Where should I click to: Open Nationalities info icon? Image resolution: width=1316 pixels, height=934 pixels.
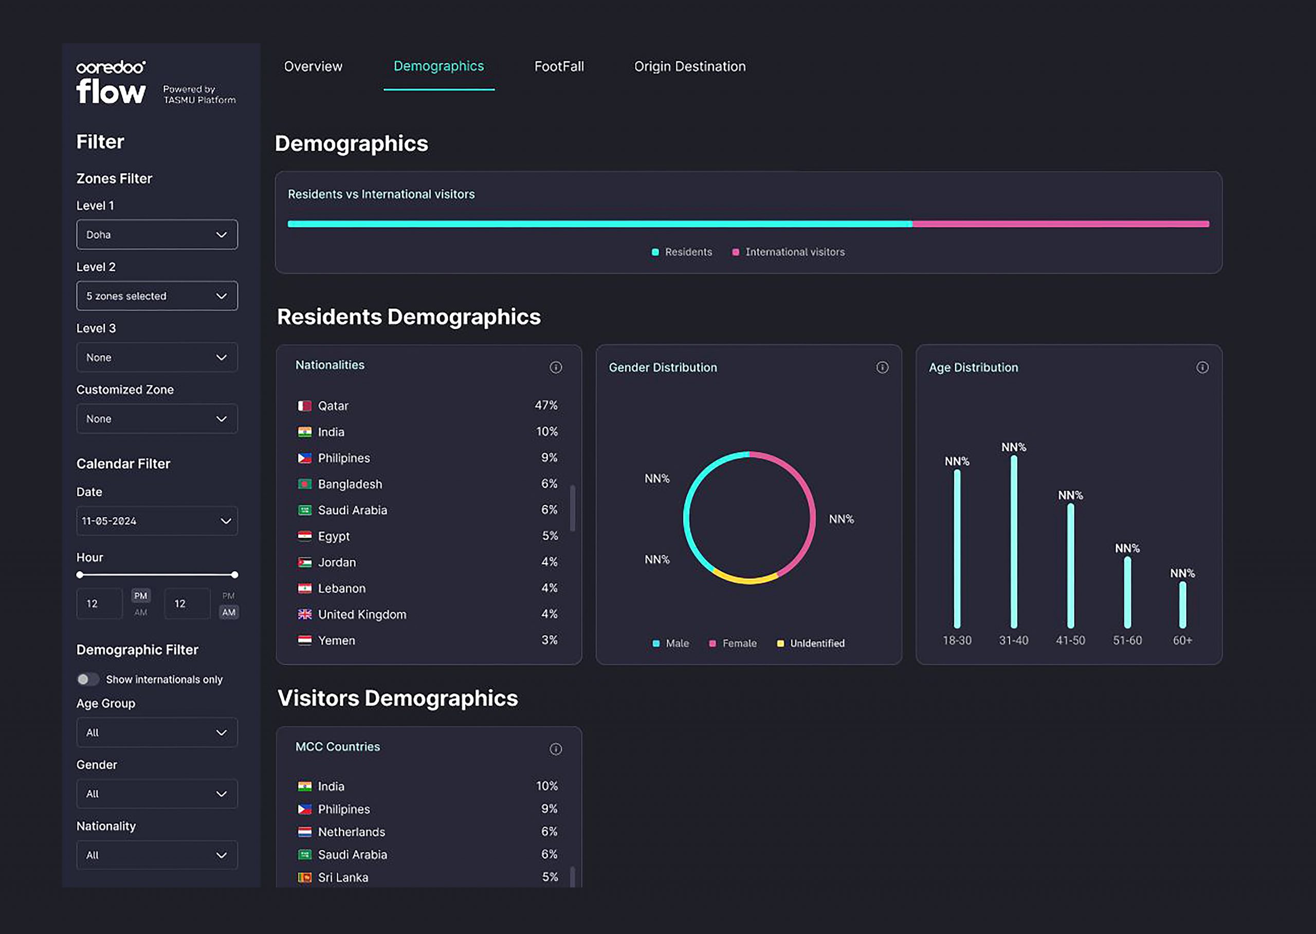click(x=556, y=367)
